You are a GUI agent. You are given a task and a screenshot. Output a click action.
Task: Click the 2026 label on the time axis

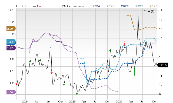pyautogui.click(x=119, y=101)
